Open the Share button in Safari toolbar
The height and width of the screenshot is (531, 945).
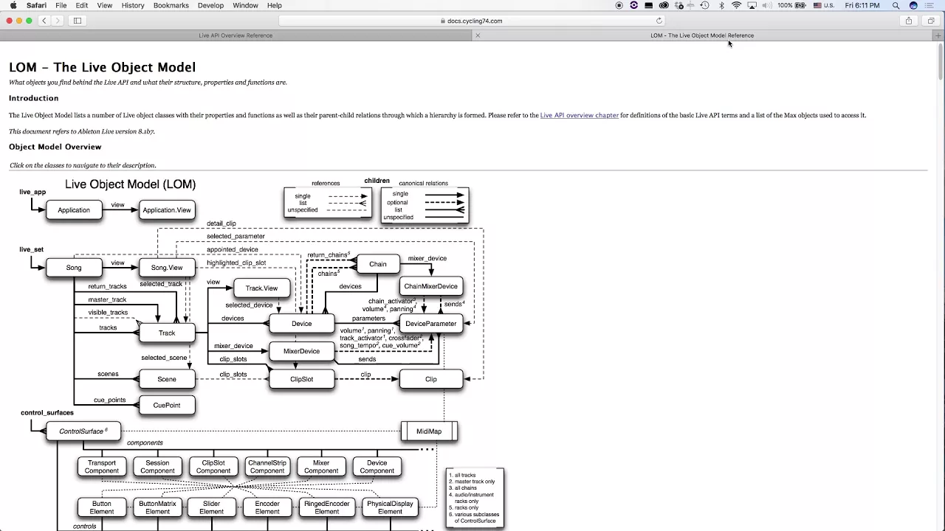pos(909,21)
